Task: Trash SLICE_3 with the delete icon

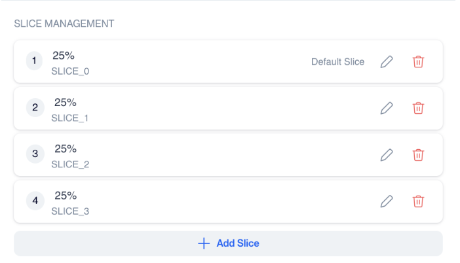Action: (418, 202)
